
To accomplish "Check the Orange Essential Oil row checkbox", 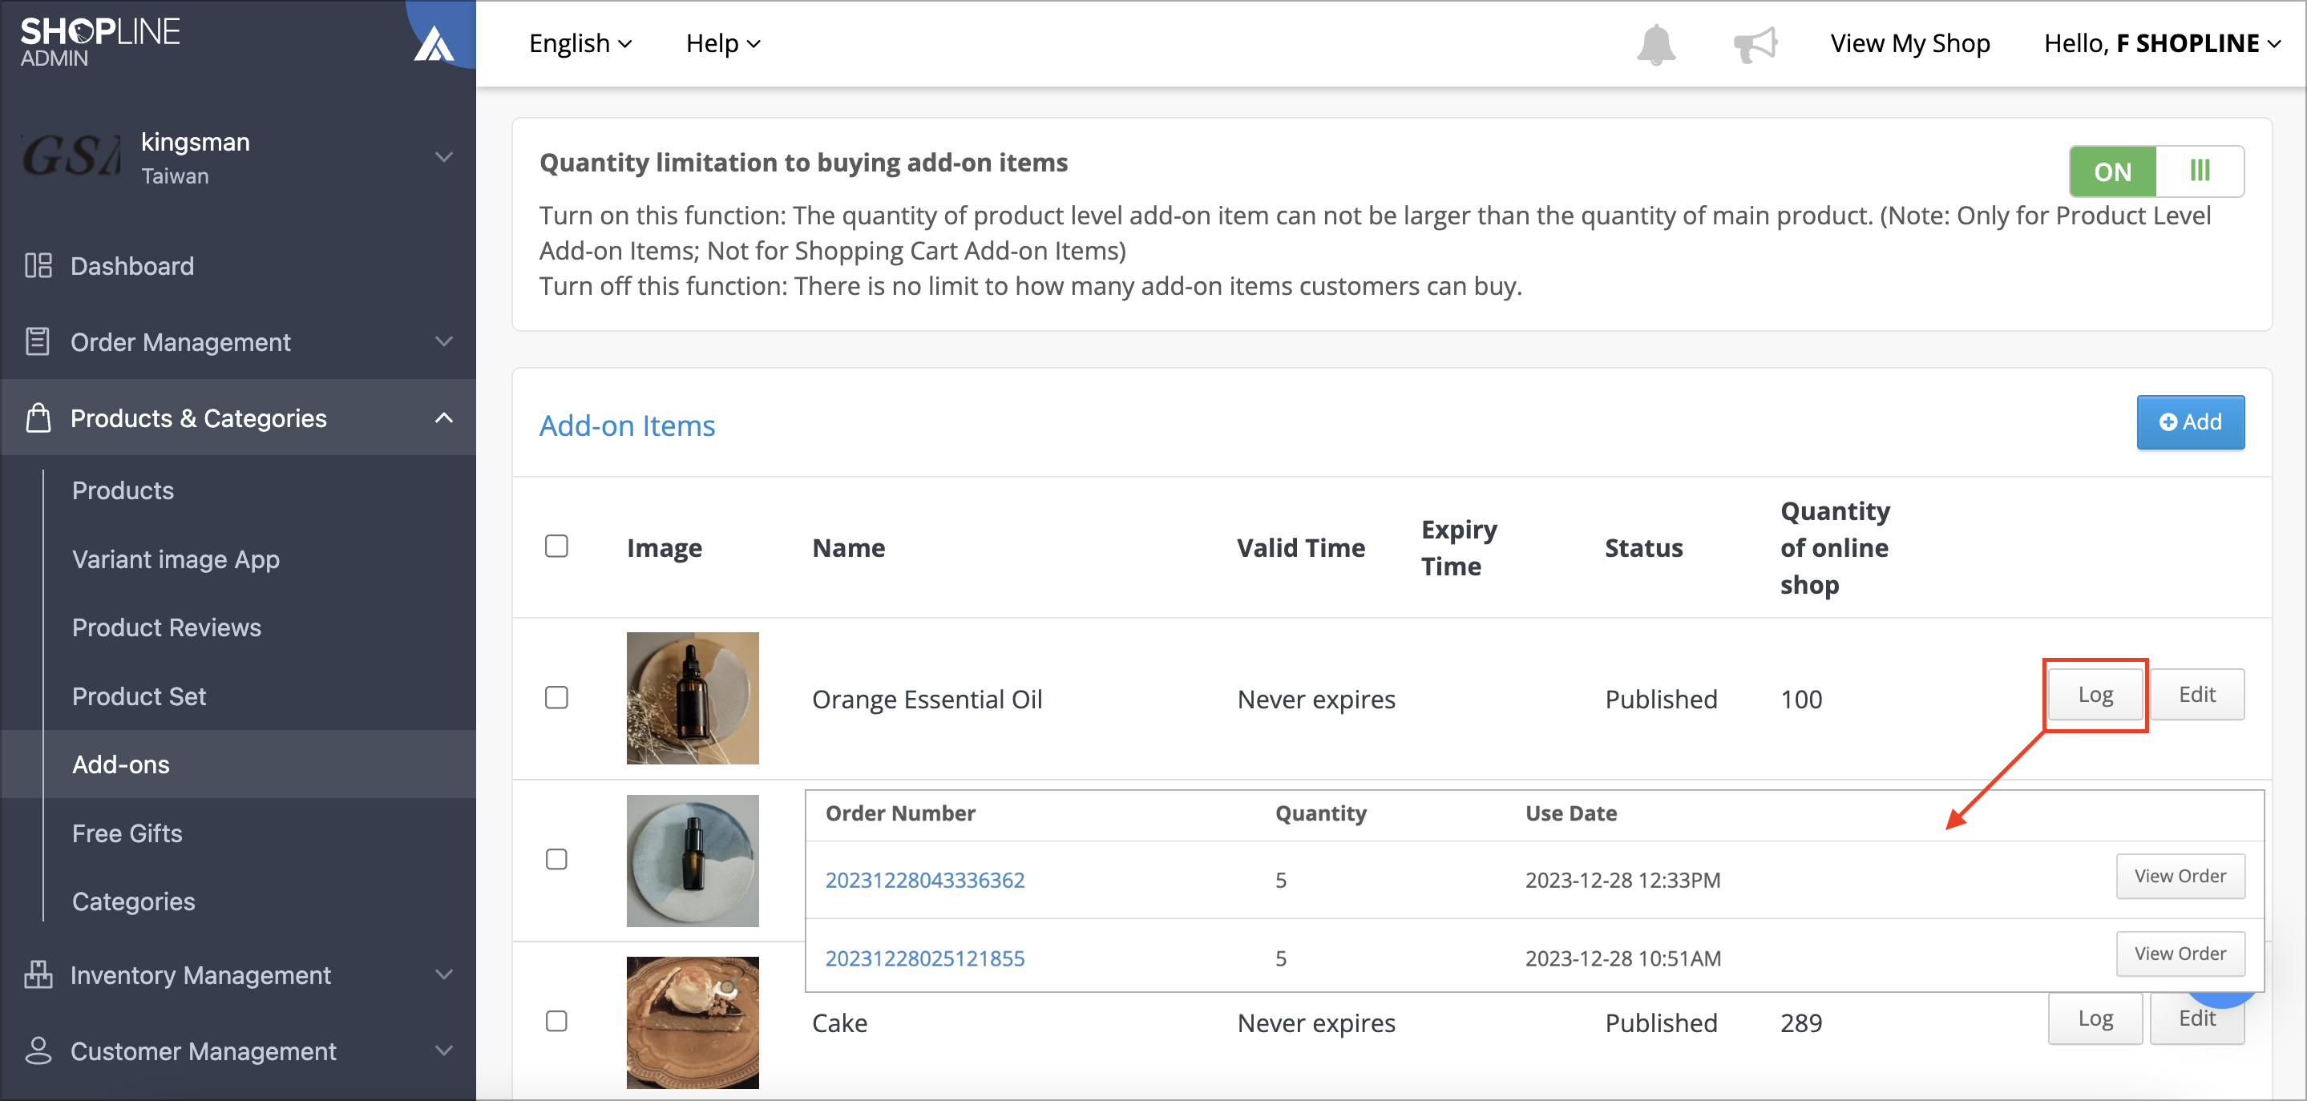I will point(556,697).
